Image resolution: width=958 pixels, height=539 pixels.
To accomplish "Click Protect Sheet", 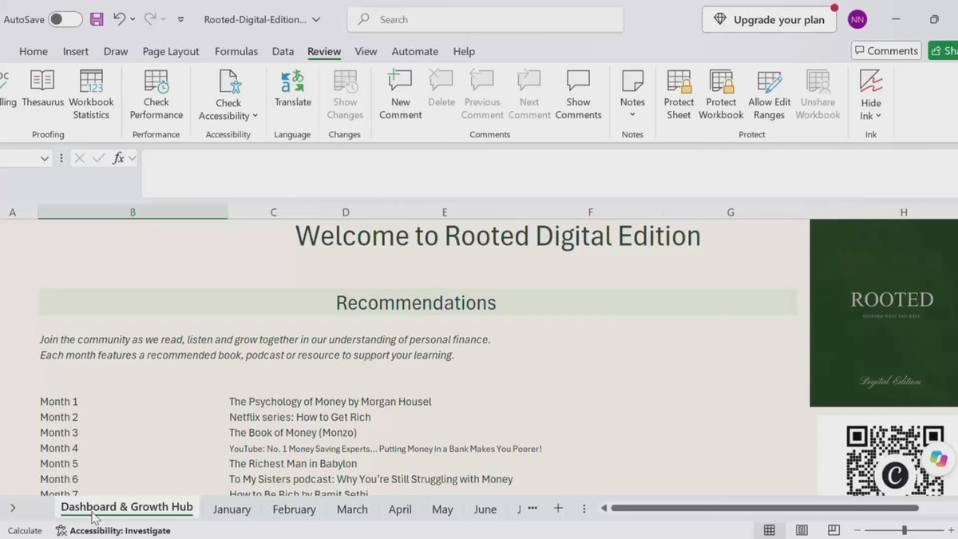I will pos(679,95).
